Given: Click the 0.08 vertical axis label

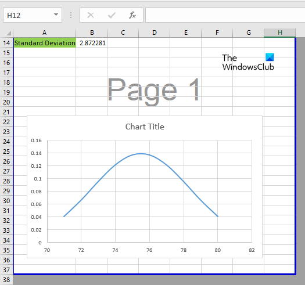Looking at the screenshot, I should point(37,192).
